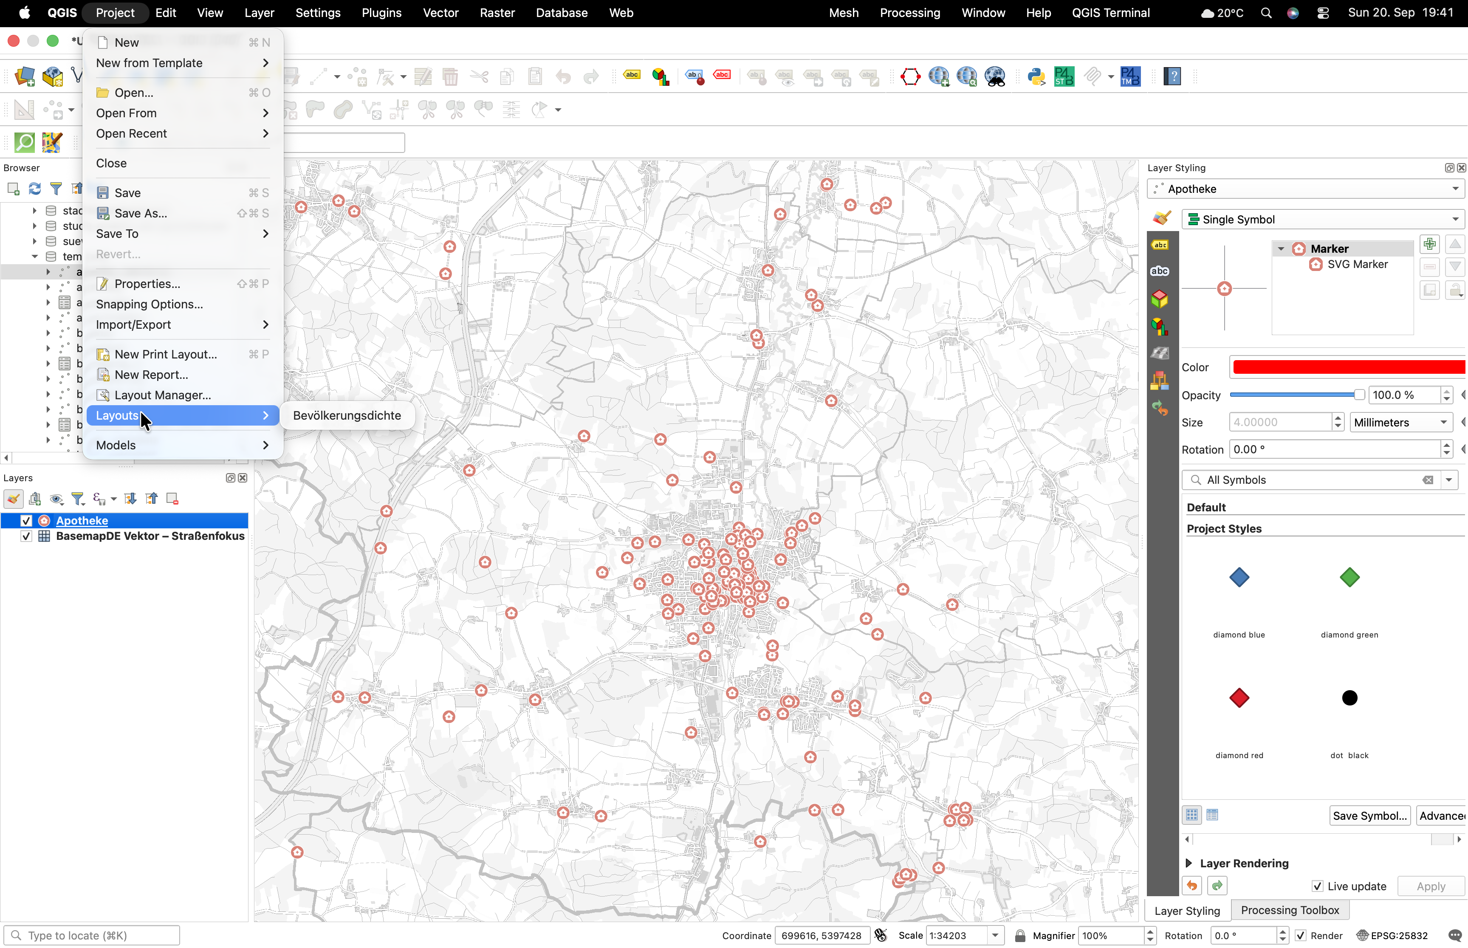
Task: Click the Messages log icon in status bar
Action: (x=1454, y=936)
